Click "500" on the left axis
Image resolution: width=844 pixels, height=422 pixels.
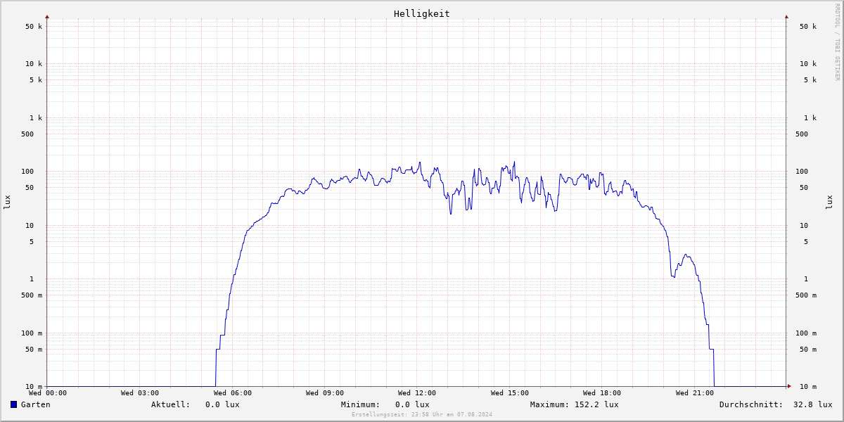(27, 134)
